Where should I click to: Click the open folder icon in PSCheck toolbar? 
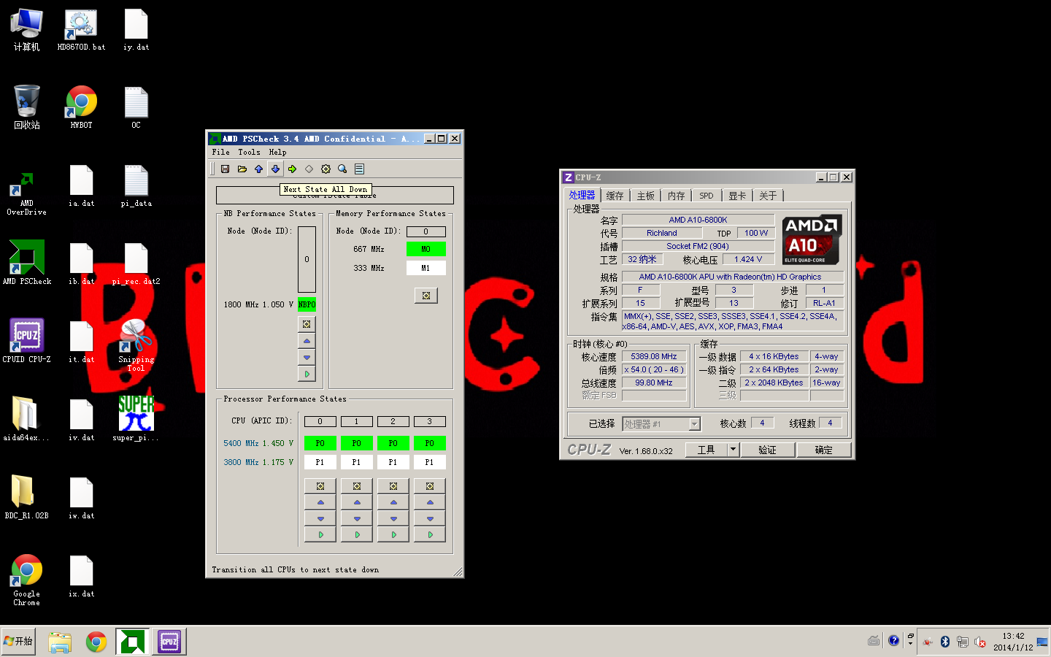coord(242,169)
